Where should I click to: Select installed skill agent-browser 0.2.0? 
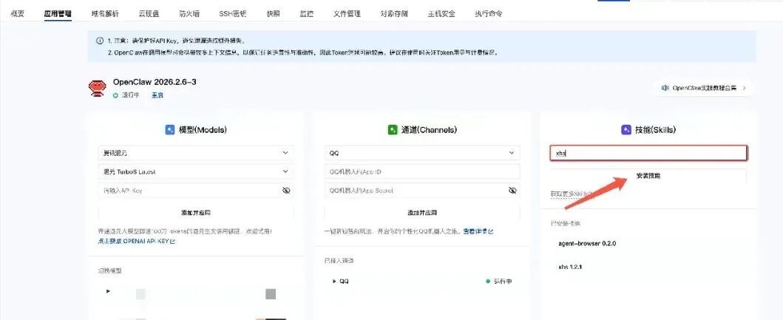coord(587,244)
